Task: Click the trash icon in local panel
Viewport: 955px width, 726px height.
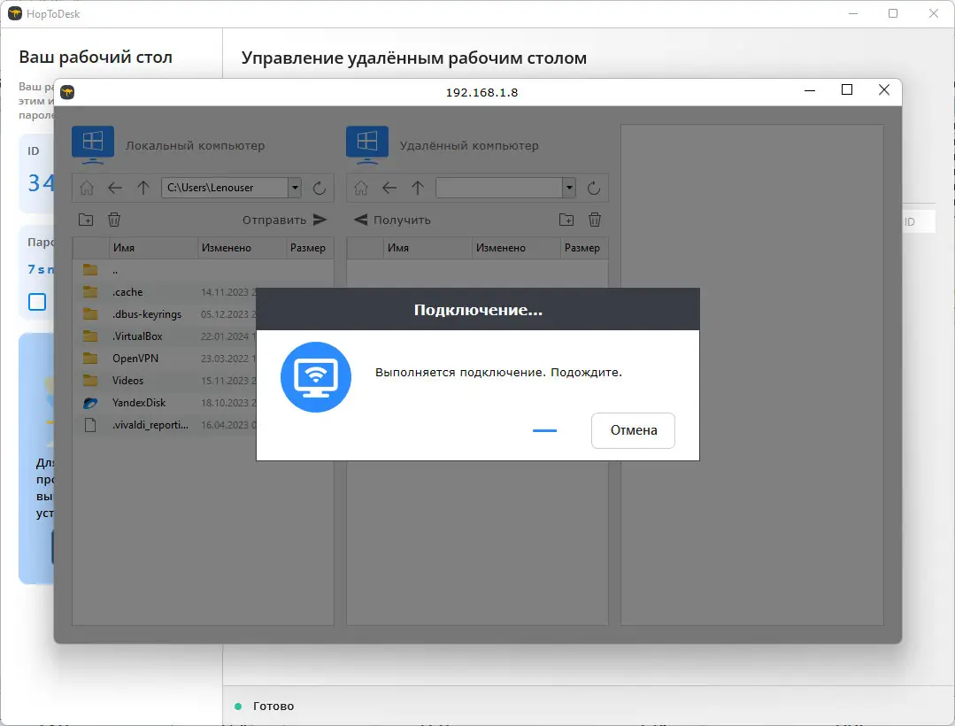Action: tap(114, 219)
